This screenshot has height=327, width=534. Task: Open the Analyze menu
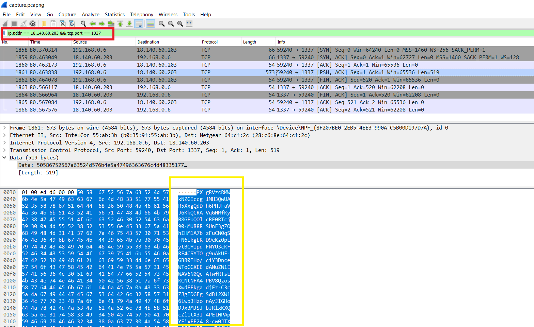tap(90, 15)
